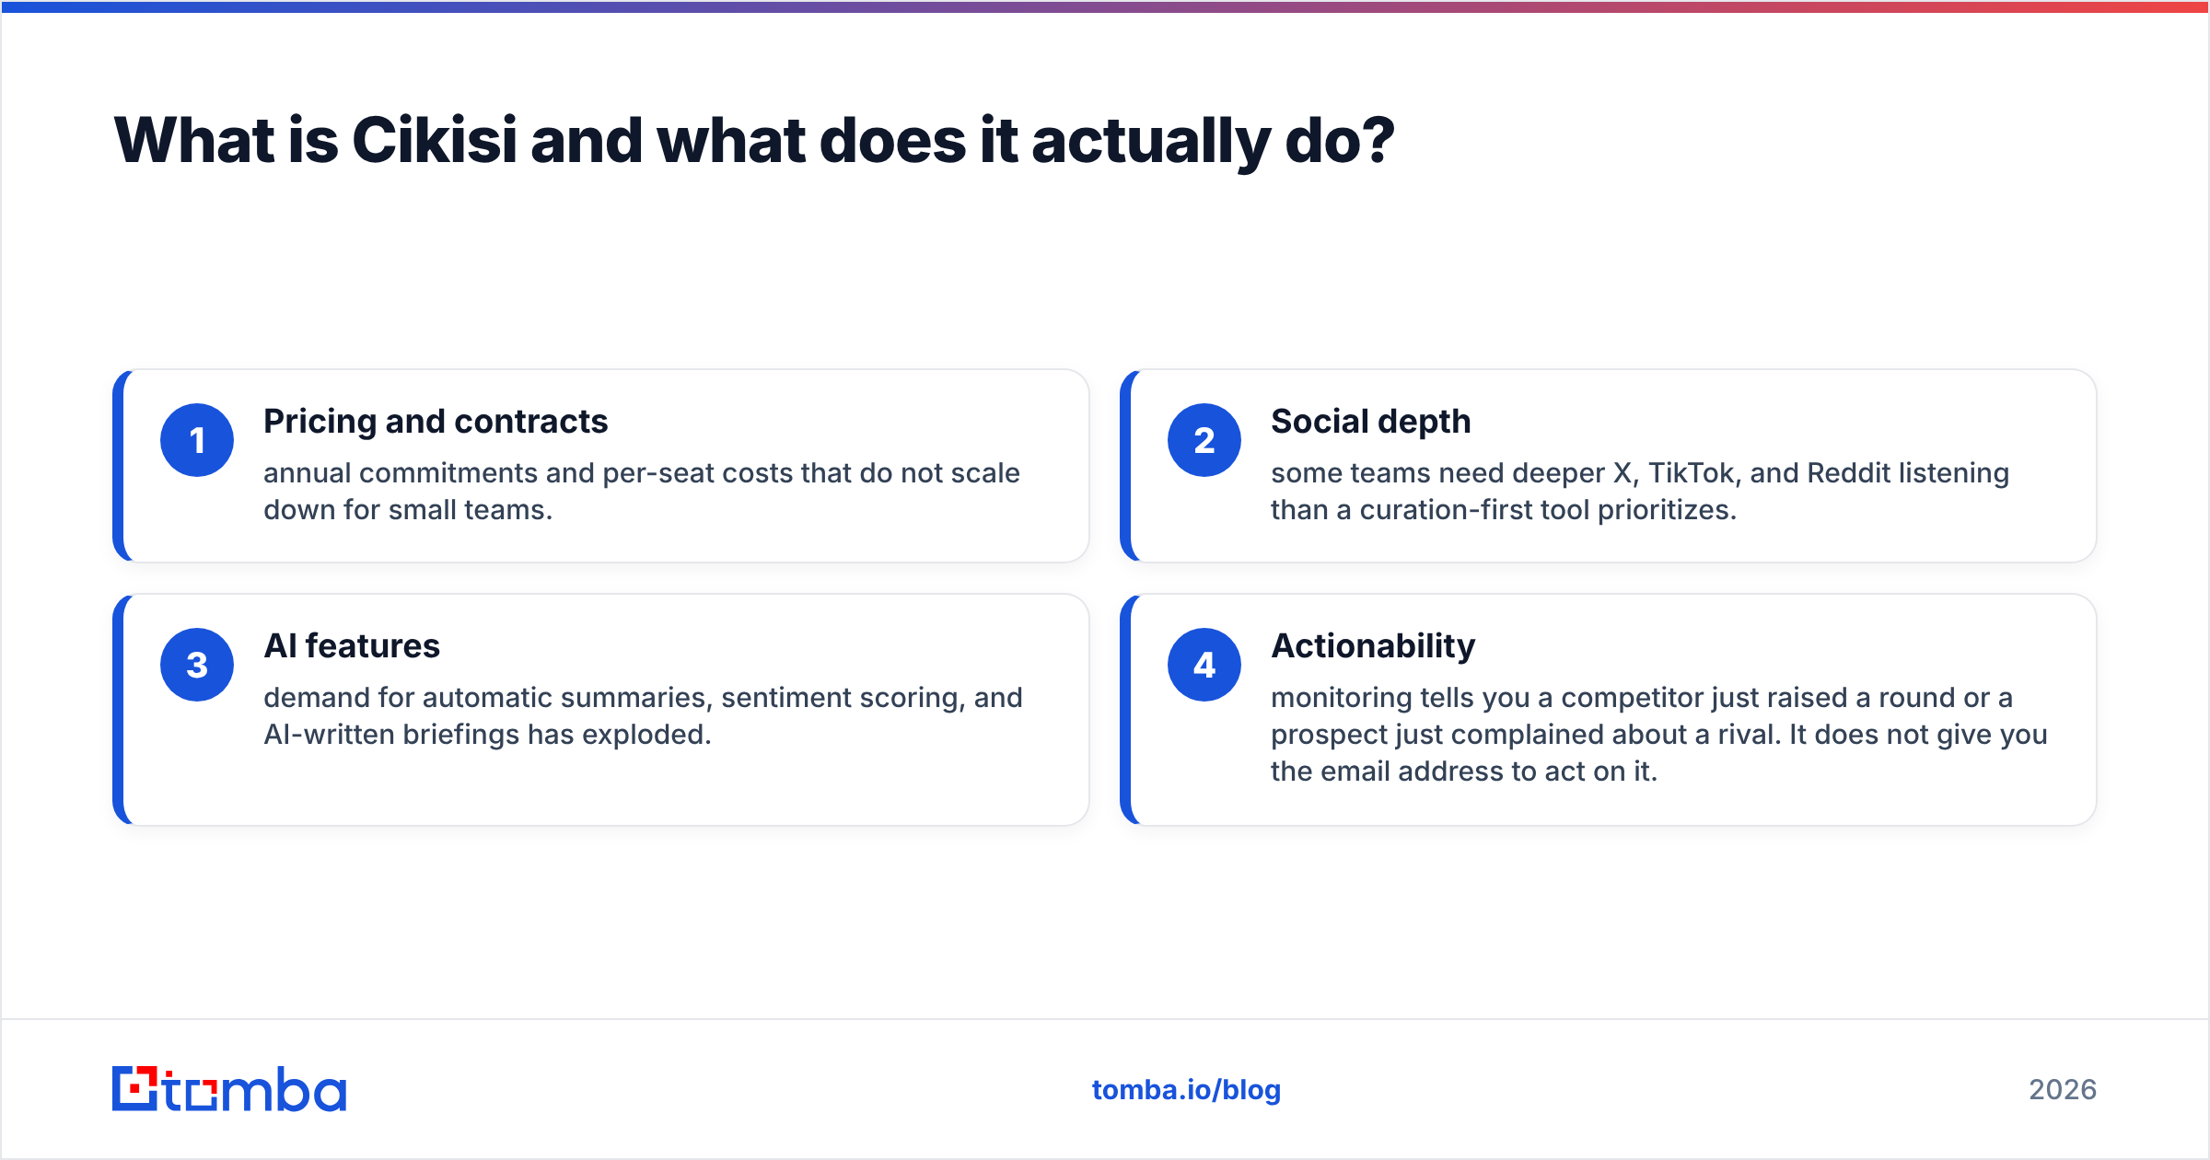
Task: Open the tomba.io/blog link
Action: click(1186, 1090)
